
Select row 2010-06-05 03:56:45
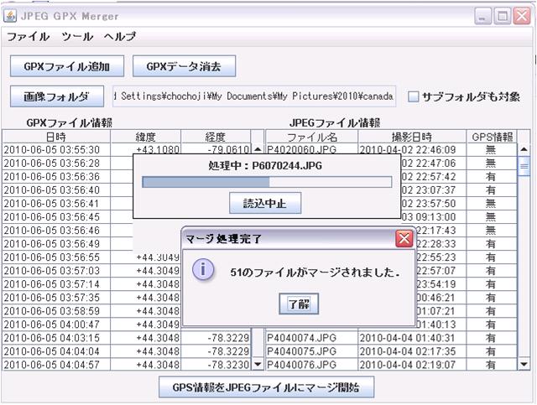(x=56, y=216)
